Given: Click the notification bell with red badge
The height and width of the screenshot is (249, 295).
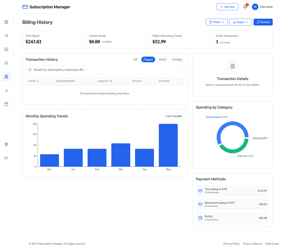Looking at the screenshot, I should [245, 7].
